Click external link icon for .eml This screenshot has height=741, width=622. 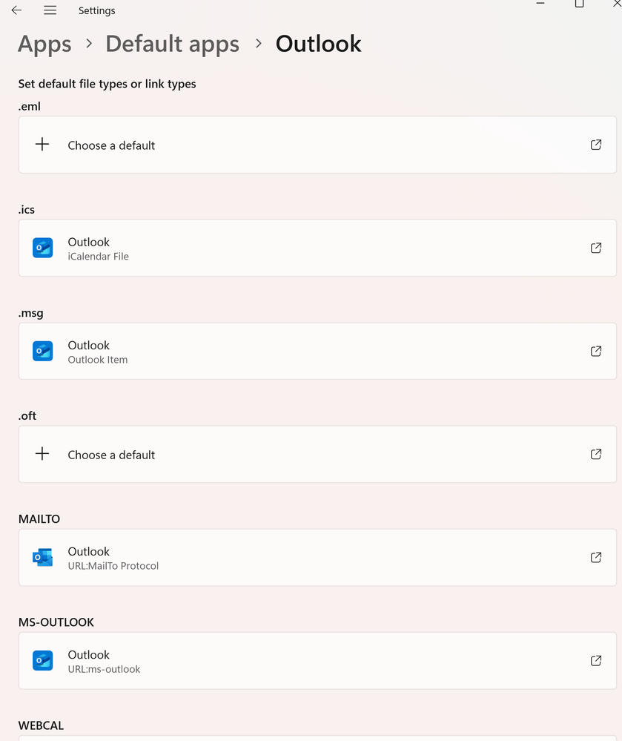[x=596, y=145]
